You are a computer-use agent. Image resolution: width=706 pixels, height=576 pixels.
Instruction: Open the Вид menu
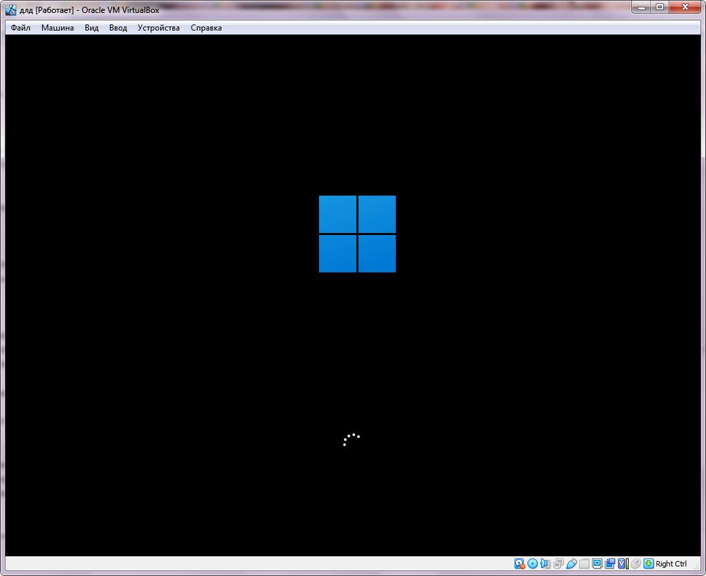[x=92, y=27]
